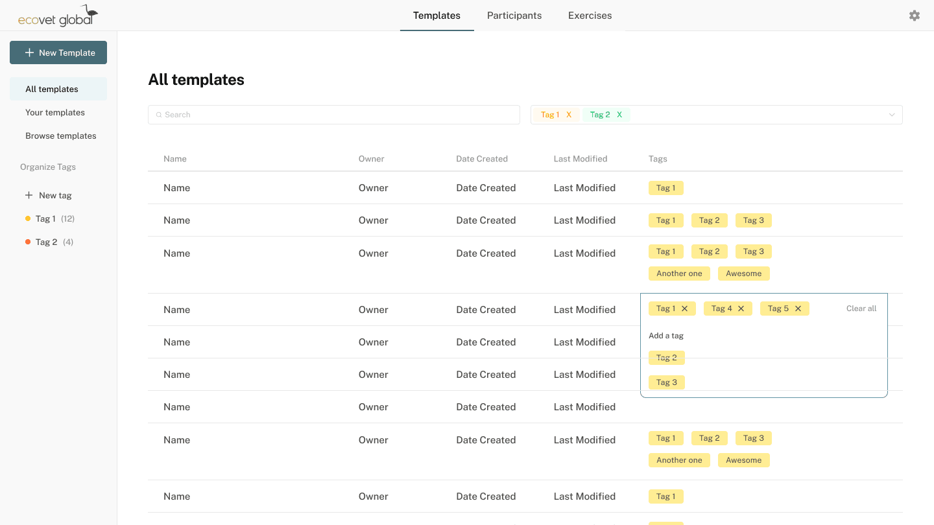Add a New tag in sidebar

49,195
